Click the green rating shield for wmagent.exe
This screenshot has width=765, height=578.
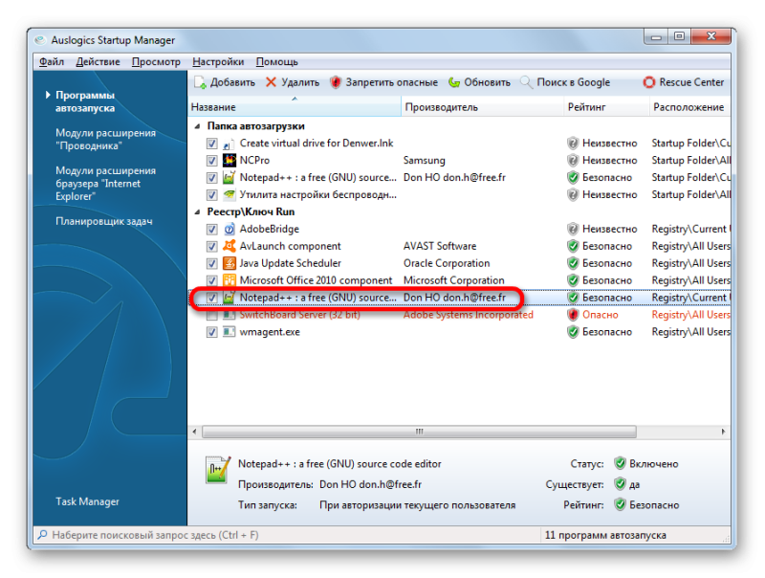click(x=573, y=332)
